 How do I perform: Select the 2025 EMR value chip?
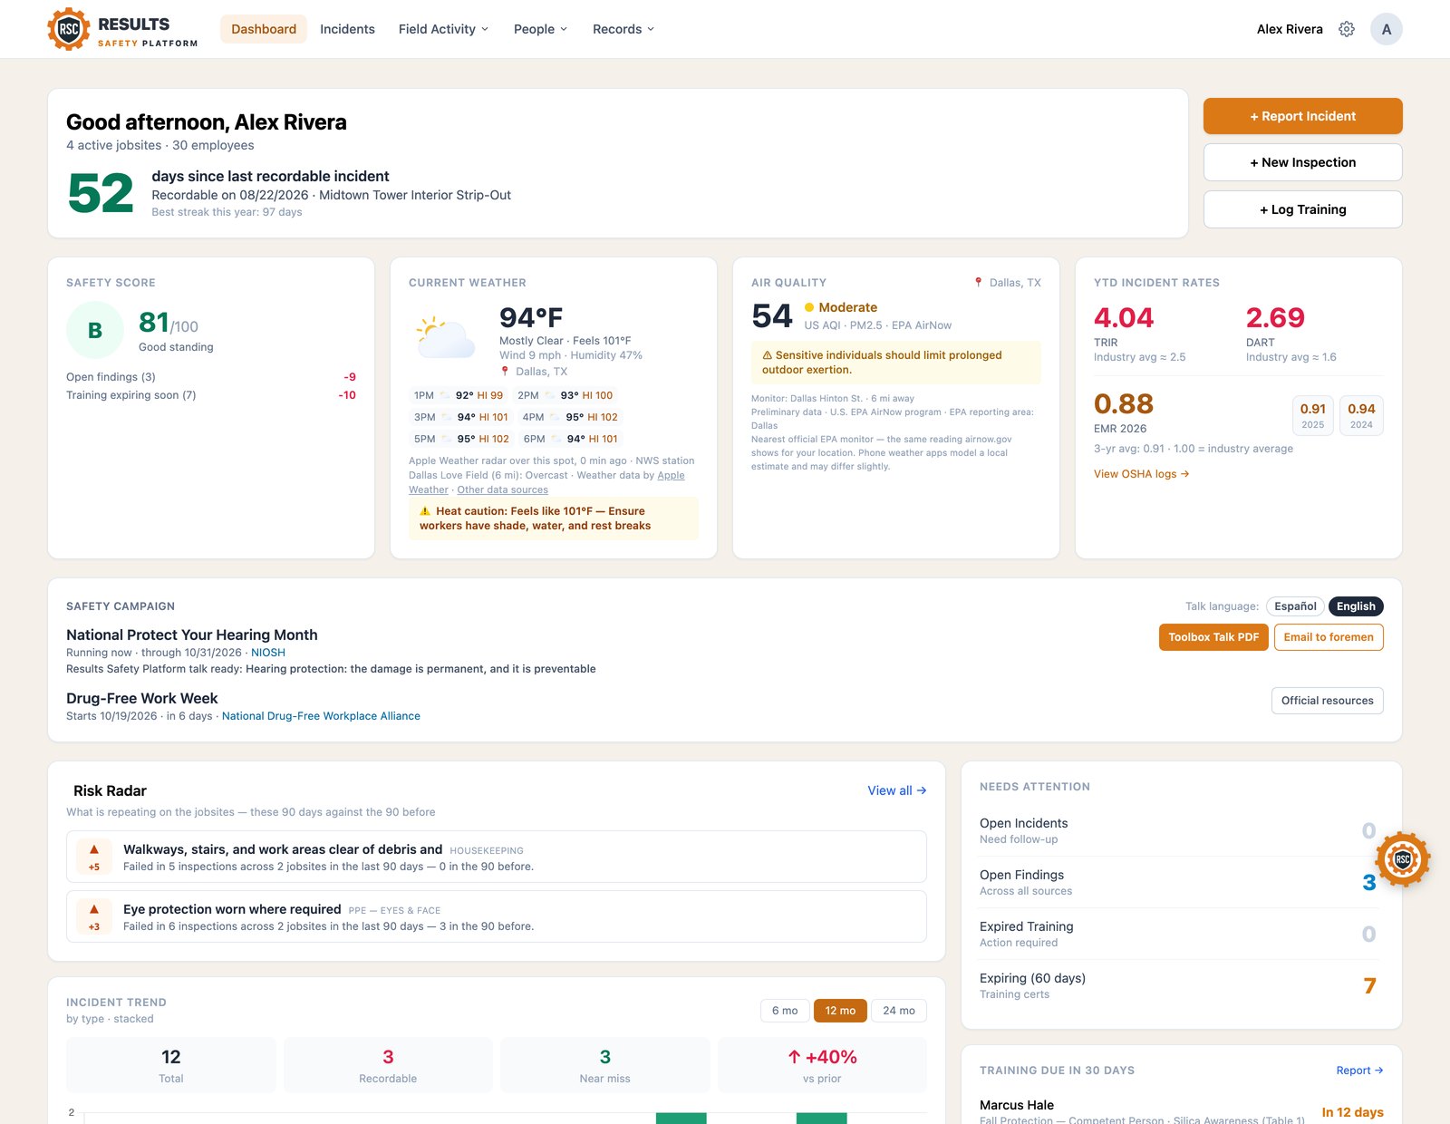[1313, 415]
